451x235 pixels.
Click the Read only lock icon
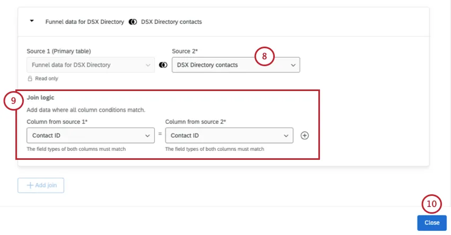(x=30, y=78)
